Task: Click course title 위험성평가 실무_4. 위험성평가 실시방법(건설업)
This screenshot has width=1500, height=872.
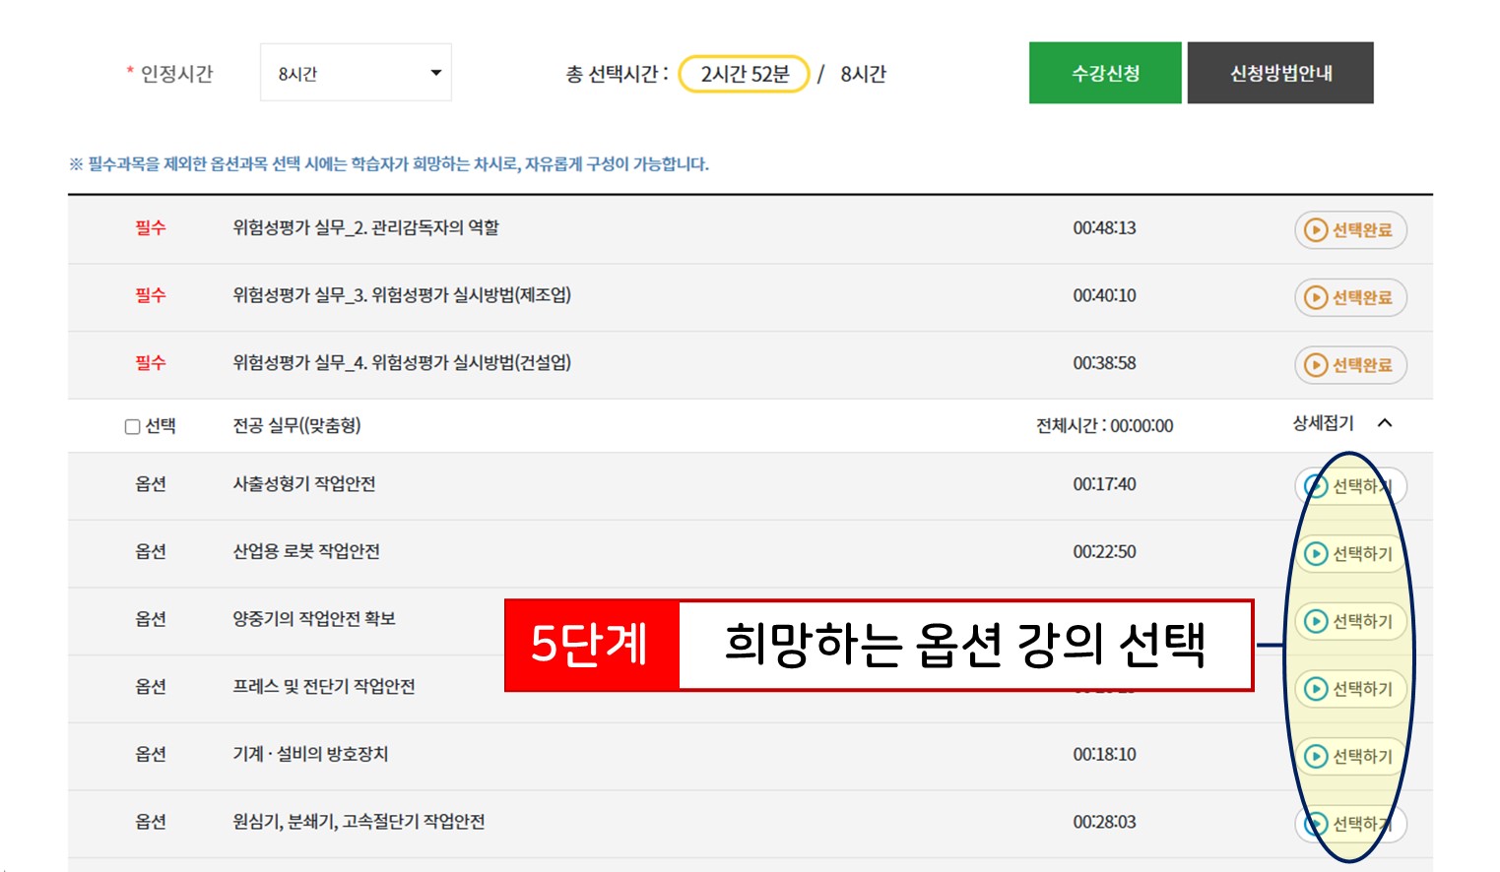Action: click(x=402, y=362)
